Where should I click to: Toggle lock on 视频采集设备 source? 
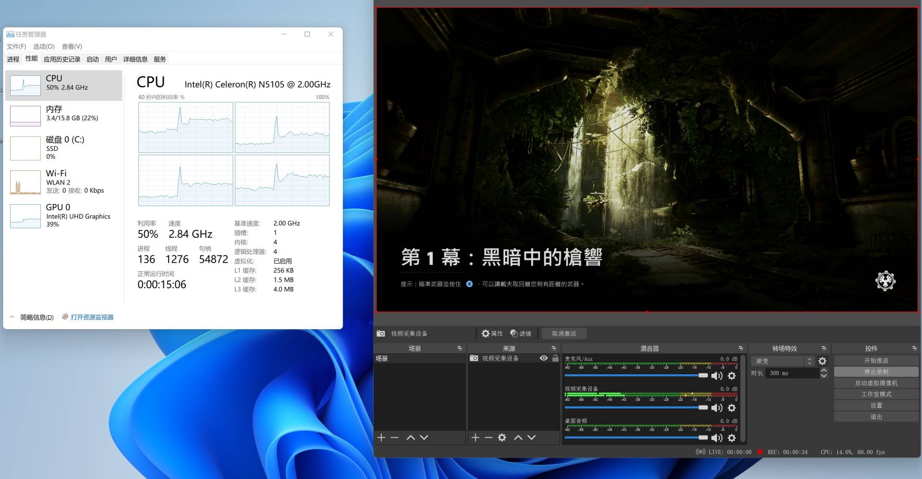[x=555, y=358]
